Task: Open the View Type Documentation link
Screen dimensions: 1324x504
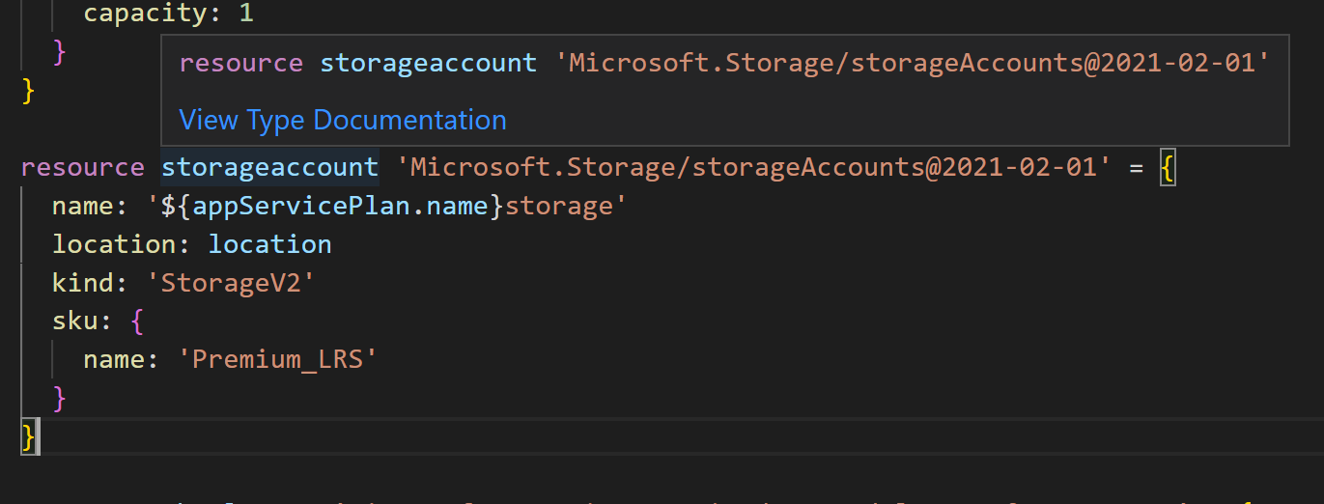Action: (343, 121)
